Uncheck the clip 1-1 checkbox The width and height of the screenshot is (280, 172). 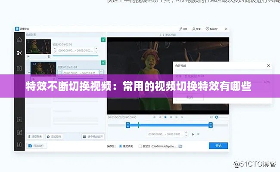(103, 62)
